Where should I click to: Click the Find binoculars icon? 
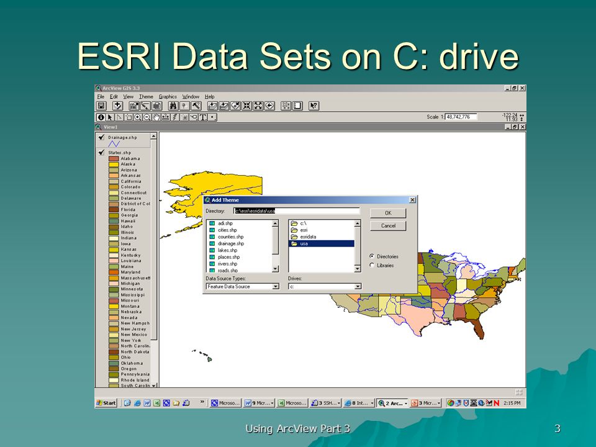point(173,106)
